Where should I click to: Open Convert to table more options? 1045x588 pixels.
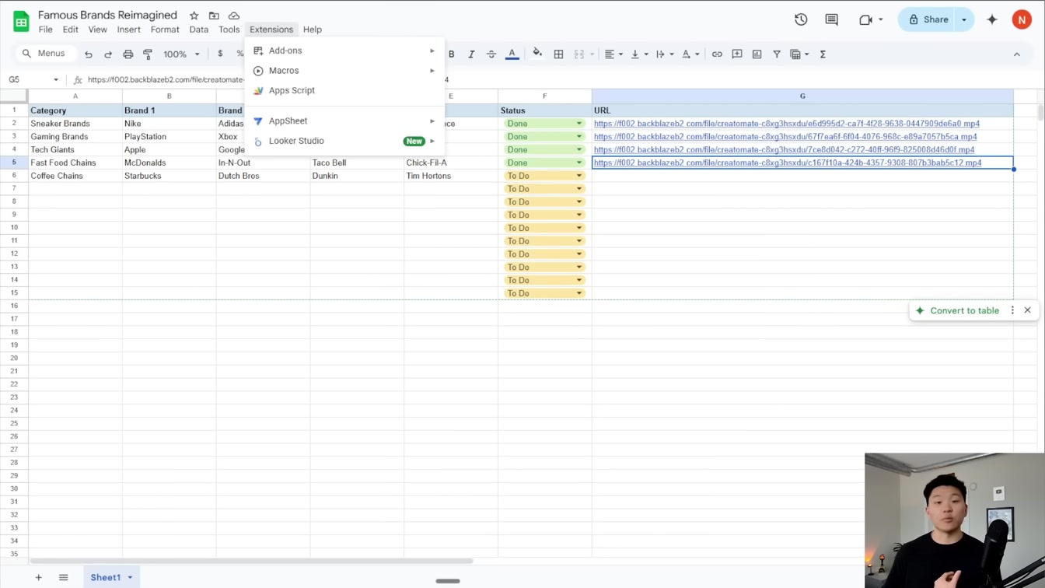1012,310
